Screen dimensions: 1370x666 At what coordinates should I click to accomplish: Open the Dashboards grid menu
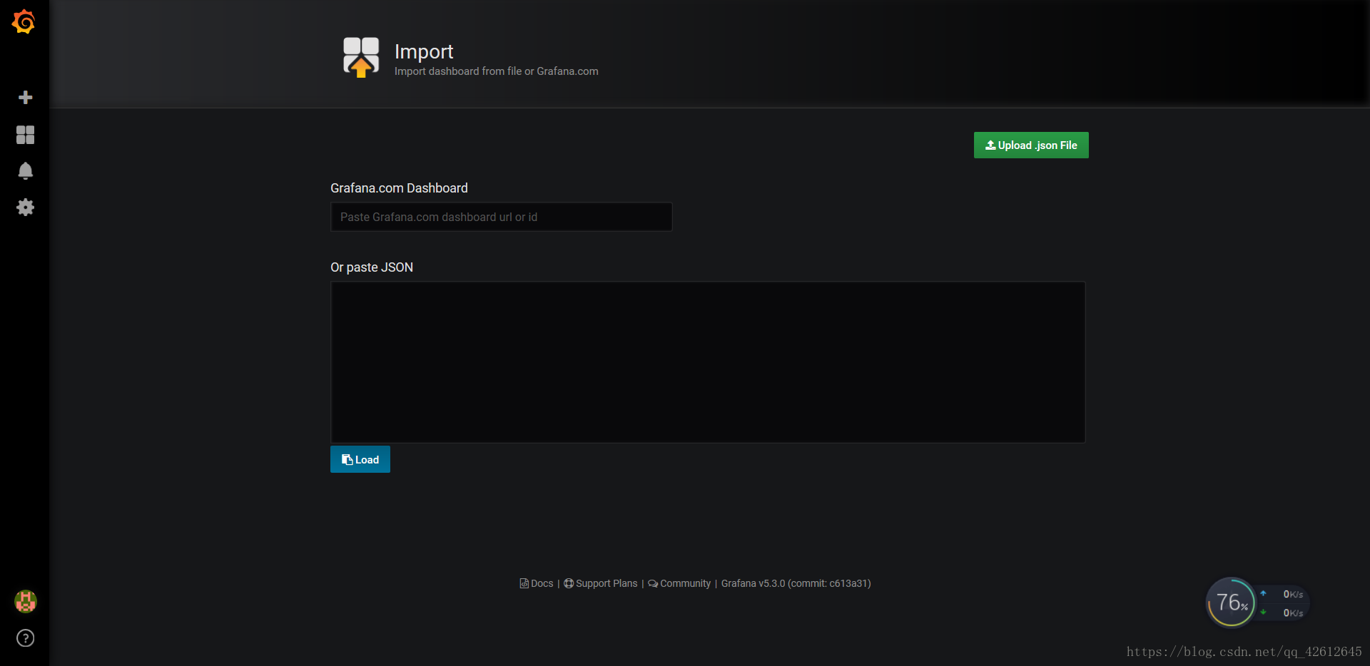coord(25,135)
